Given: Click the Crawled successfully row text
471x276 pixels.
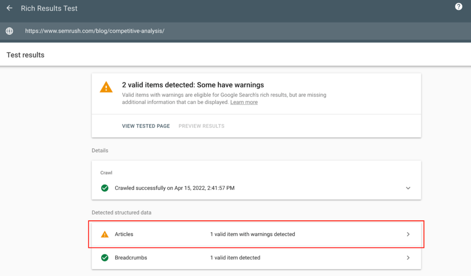Looking at the screenshot, I should click(174, 188).
